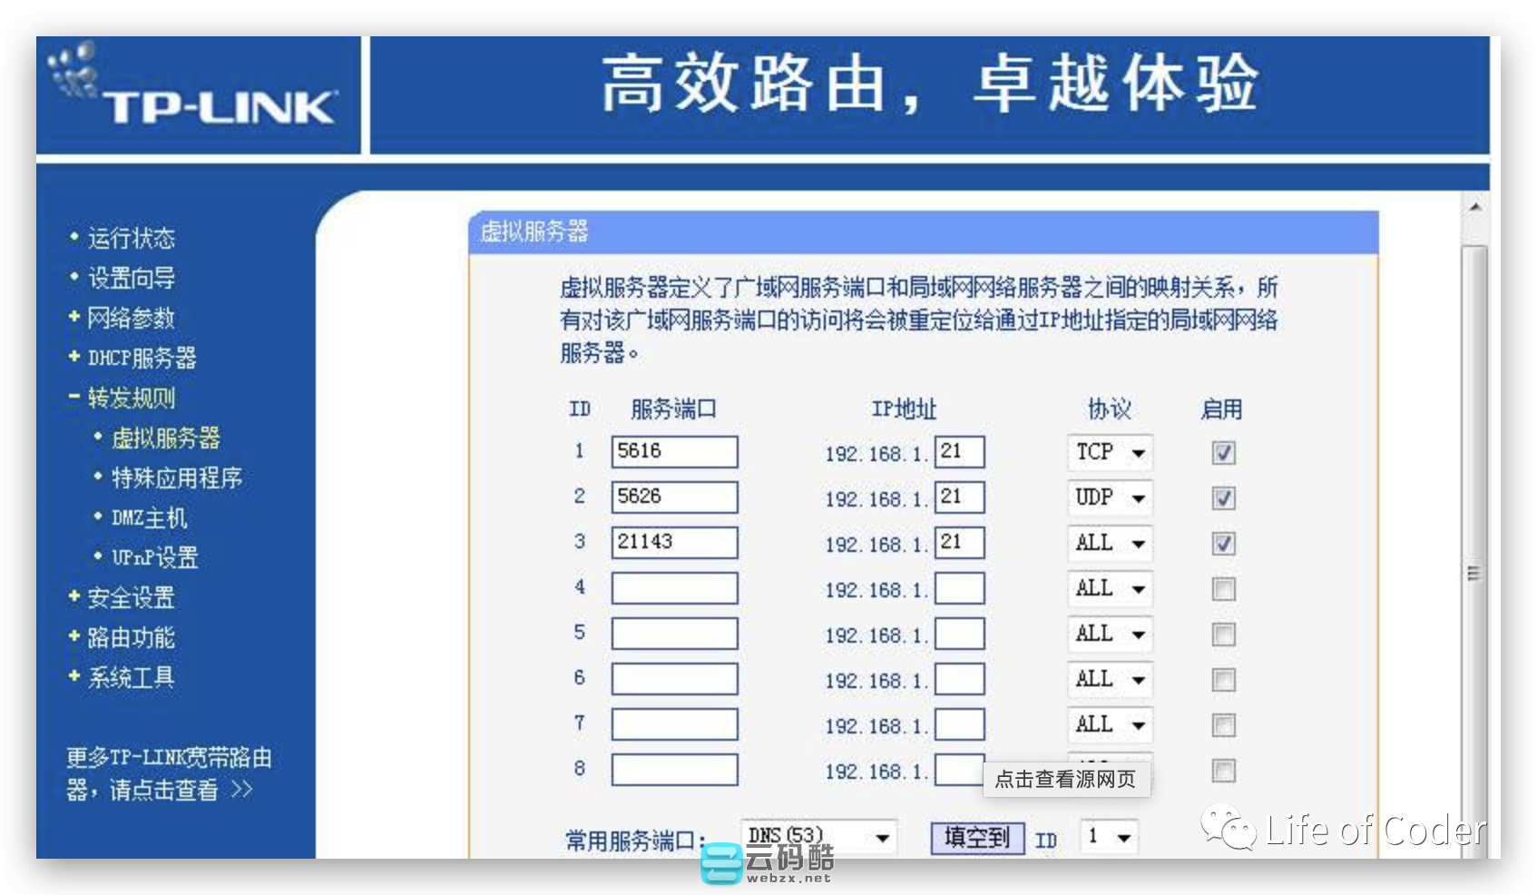
Task: Open the DNS(53) common service port dropdown
Action: 818,837
